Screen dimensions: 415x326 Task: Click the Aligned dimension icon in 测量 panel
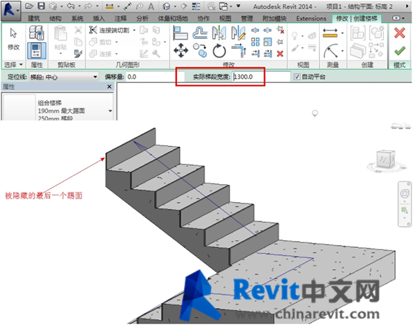(x=330, y=33)
